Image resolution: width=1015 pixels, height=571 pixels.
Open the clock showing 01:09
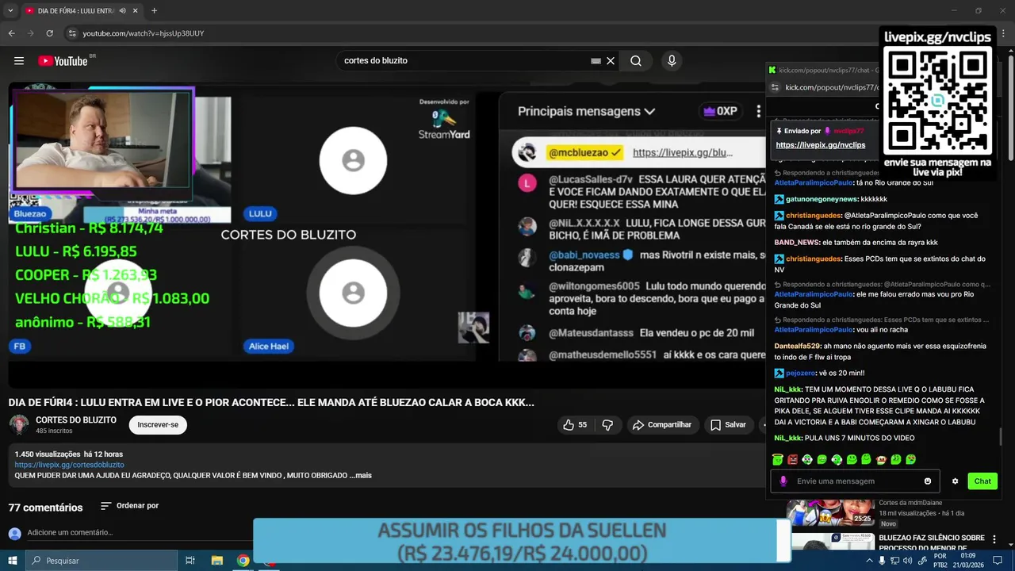click(967, 561)
